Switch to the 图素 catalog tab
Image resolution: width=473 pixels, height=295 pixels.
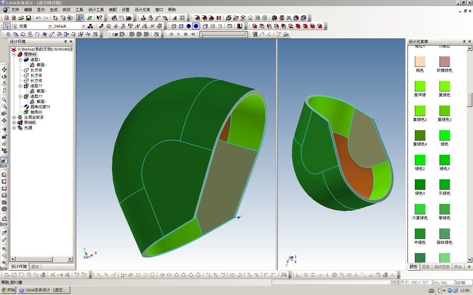coord(426,267)
